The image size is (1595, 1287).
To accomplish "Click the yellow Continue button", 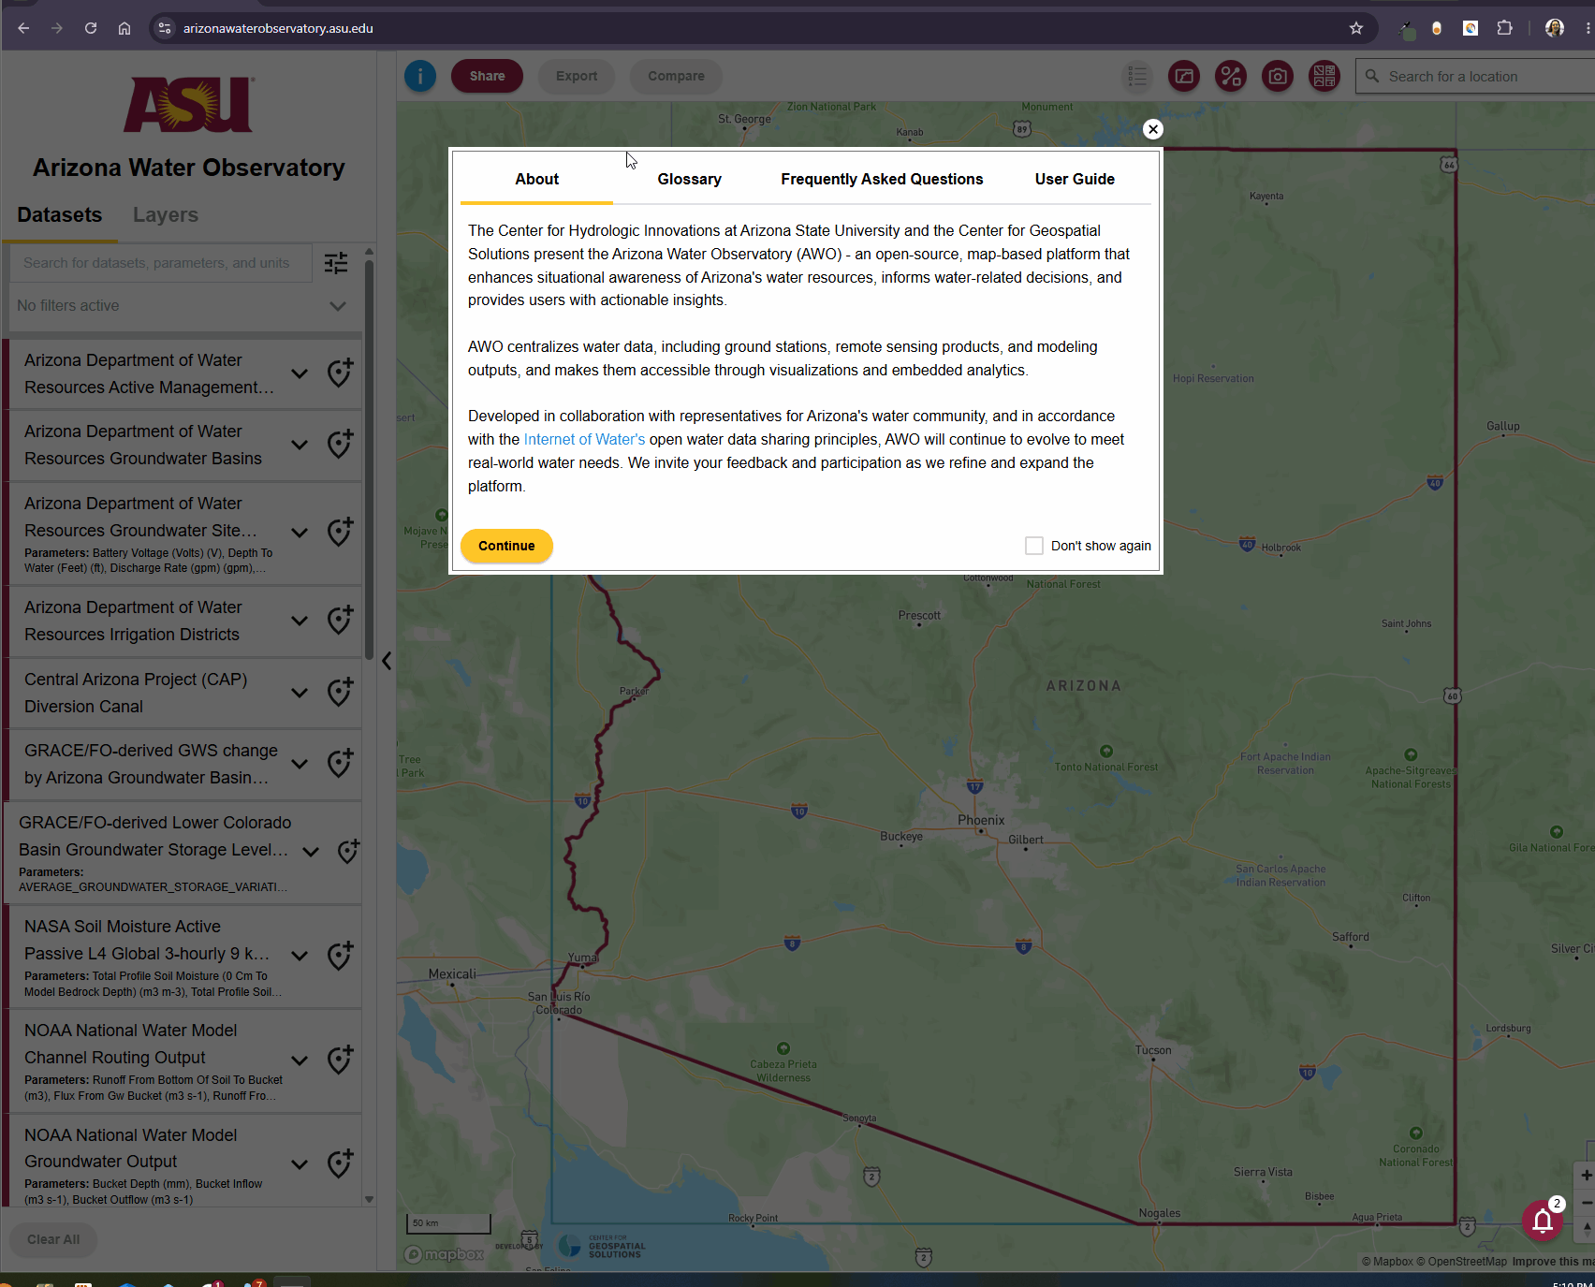I will [x=506, y=546].
